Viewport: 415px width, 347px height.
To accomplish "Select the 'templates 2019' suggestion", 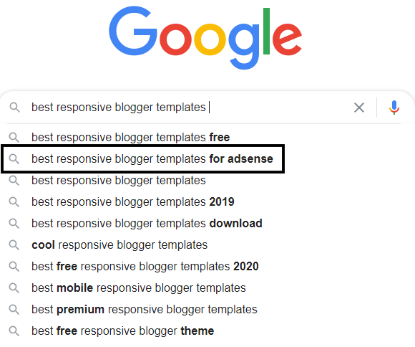I will [x=133, y=202].
